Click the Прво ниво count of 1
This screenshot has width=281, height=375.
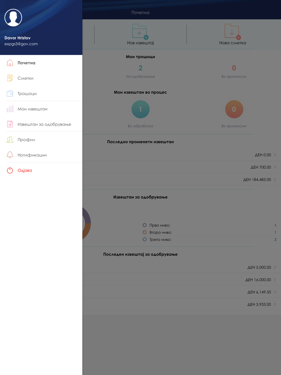275,225
